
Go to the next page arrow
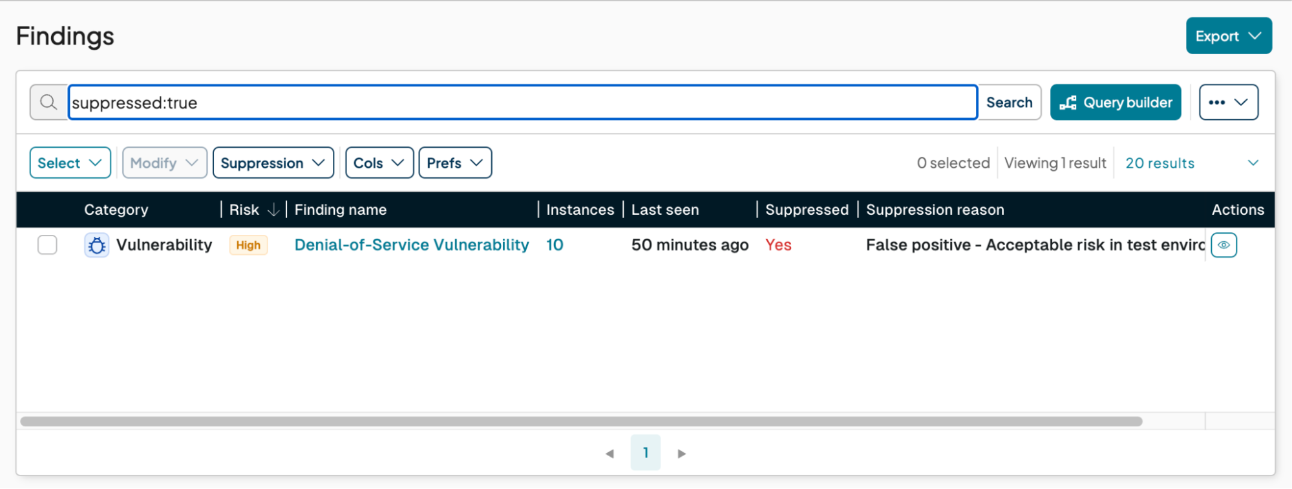(681, 454)
